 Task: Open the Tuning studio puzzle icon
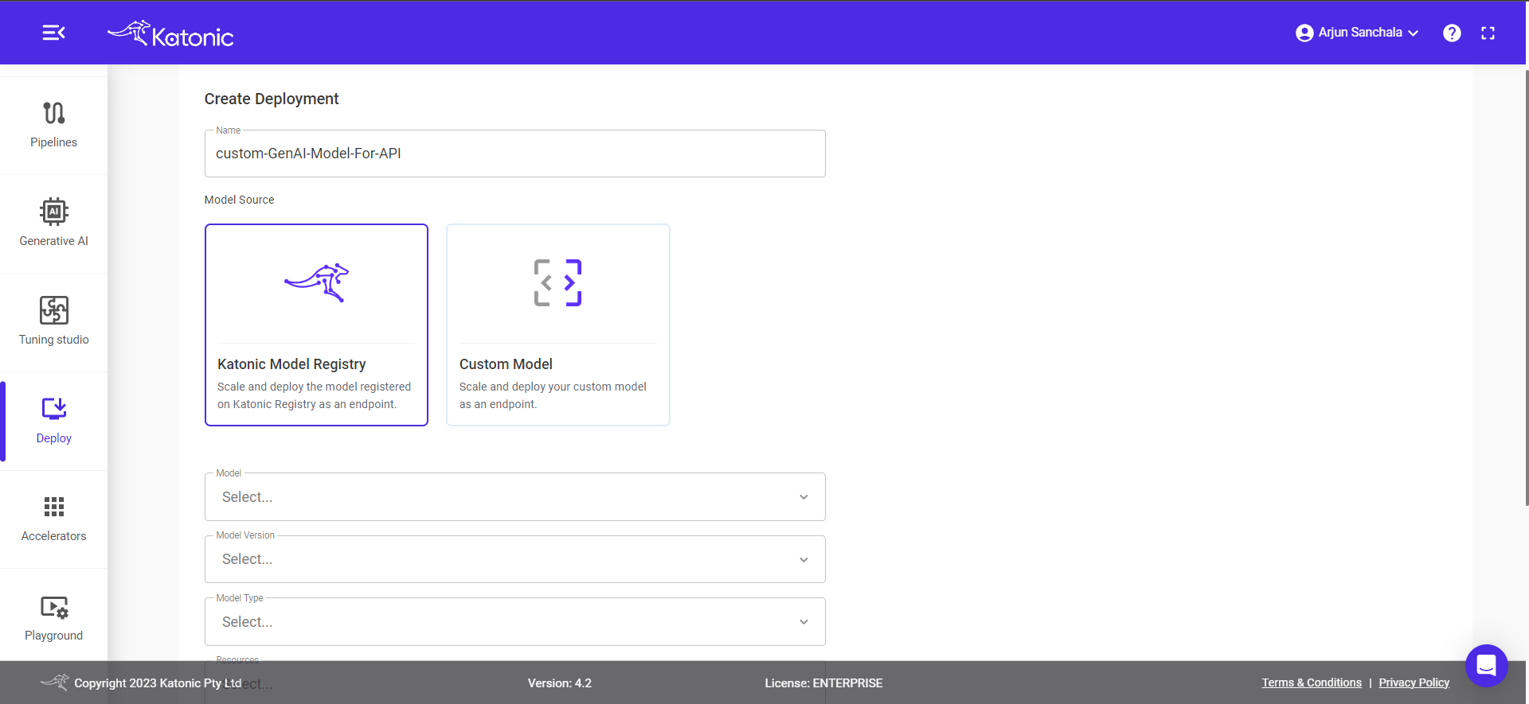[x=54, y=310]
